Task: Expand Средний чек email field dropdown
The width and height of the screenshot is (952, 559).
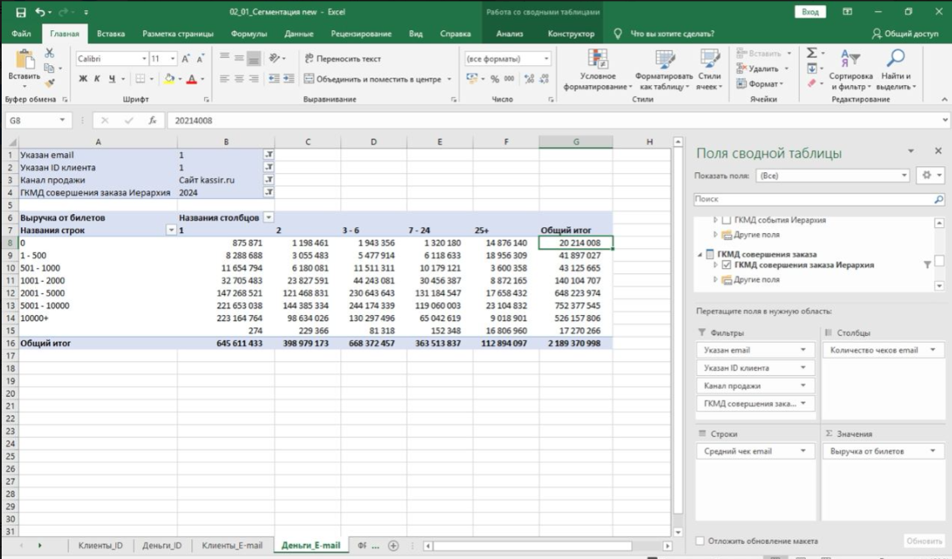Action: point(803,451)
